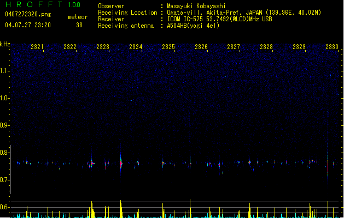
Task: Click the Observer field label
Action: pyautogui.click(x=111, y=6)
